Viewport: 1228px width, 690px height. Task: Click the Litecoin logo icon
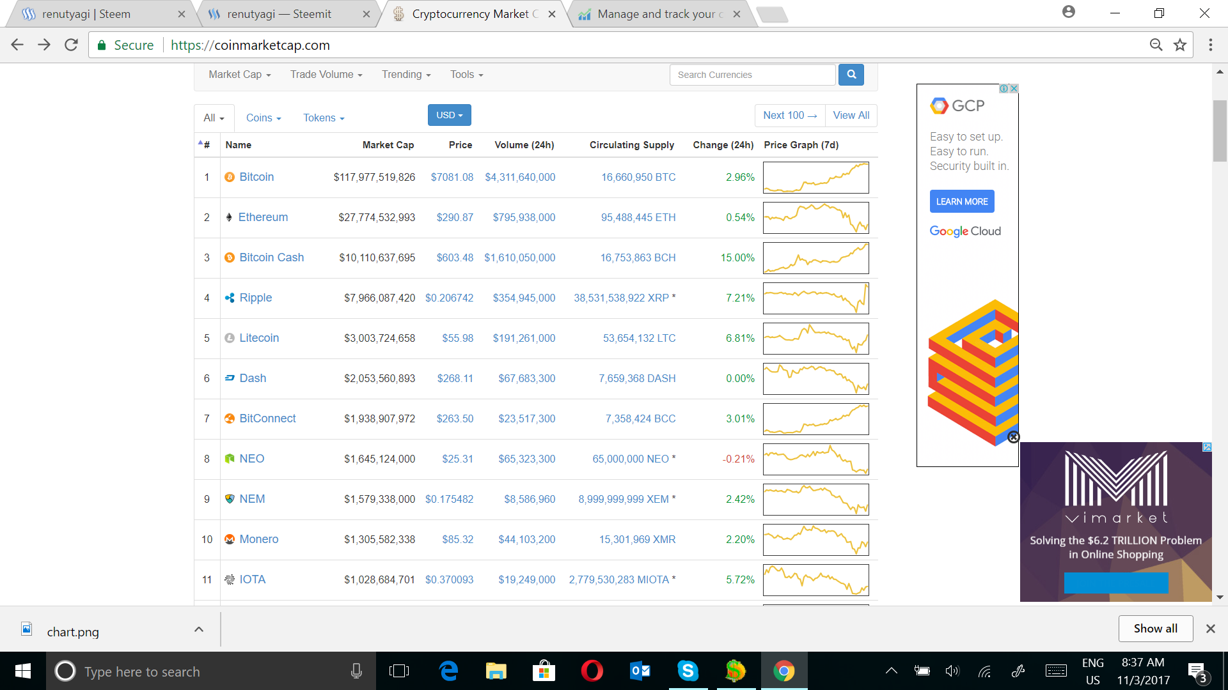(x=230, y=338)
